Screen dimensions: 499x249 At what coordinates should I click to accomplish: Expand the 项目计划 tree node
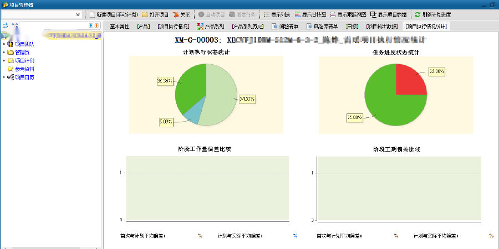(4, 60)
